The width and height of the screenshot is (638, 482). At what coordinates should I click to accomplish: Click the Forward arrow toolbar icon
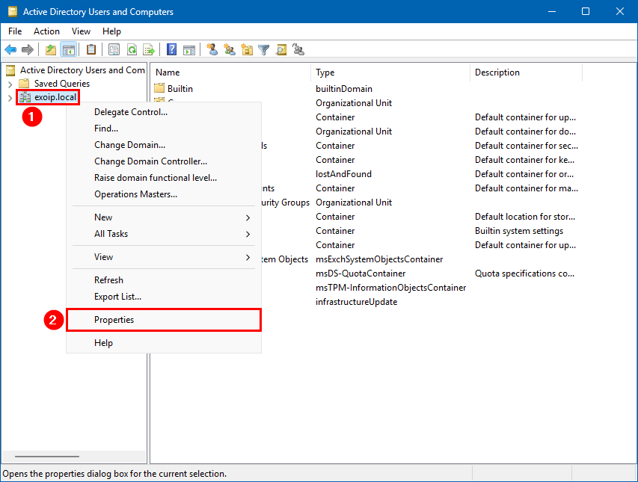28,50
